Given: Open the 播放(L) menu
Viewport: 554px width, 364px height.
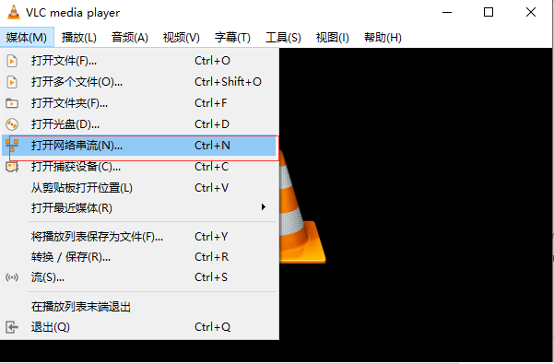Looking at the screenshot, I should (78, 38).
